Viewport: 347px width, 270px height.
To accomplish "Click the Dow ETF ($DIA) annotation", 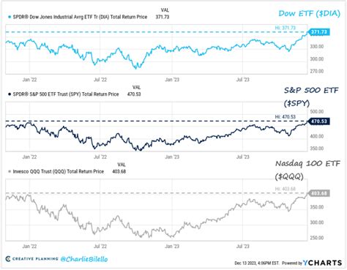I will pos(309,13).
